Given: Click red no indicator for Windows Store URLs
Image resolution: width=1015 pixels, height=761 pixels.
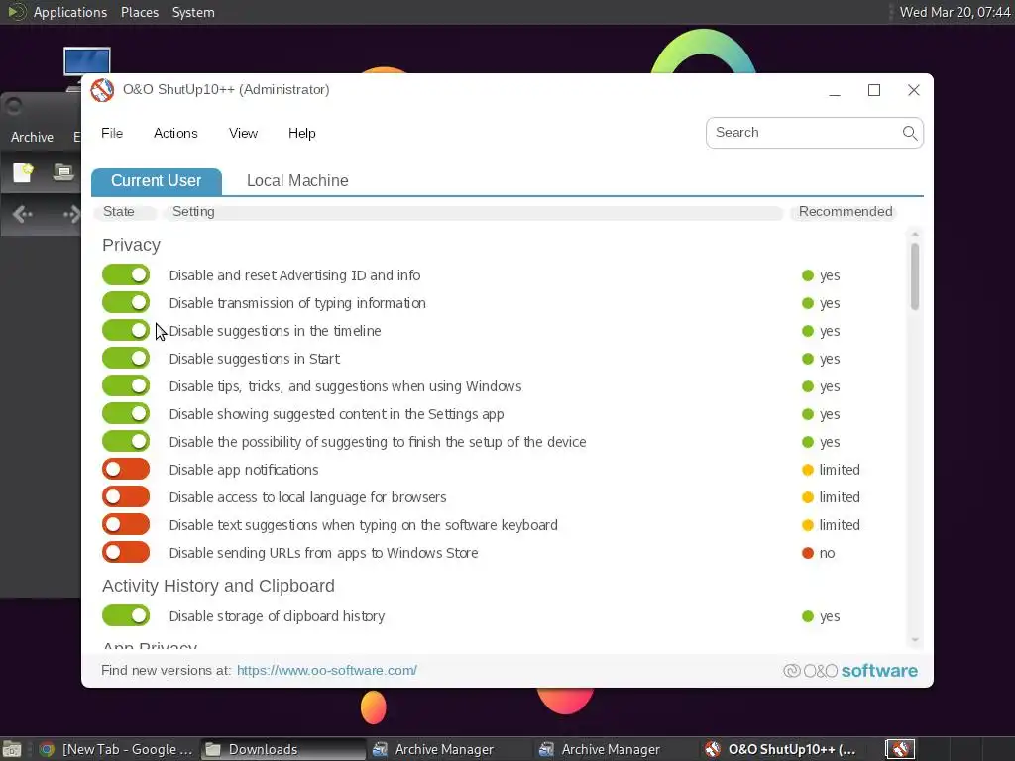Looking at the screenshot, I should click(807, 553).
